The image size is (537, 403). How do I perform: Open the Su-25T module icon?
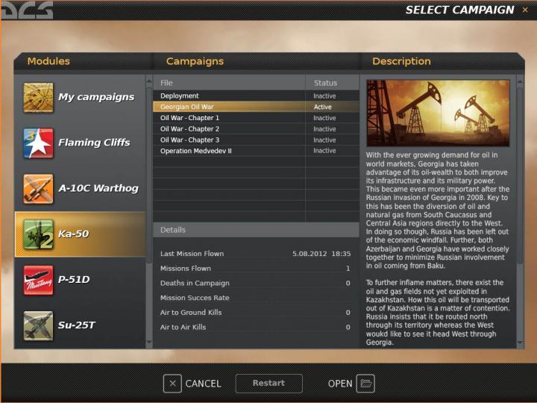(x=38, y=325)
